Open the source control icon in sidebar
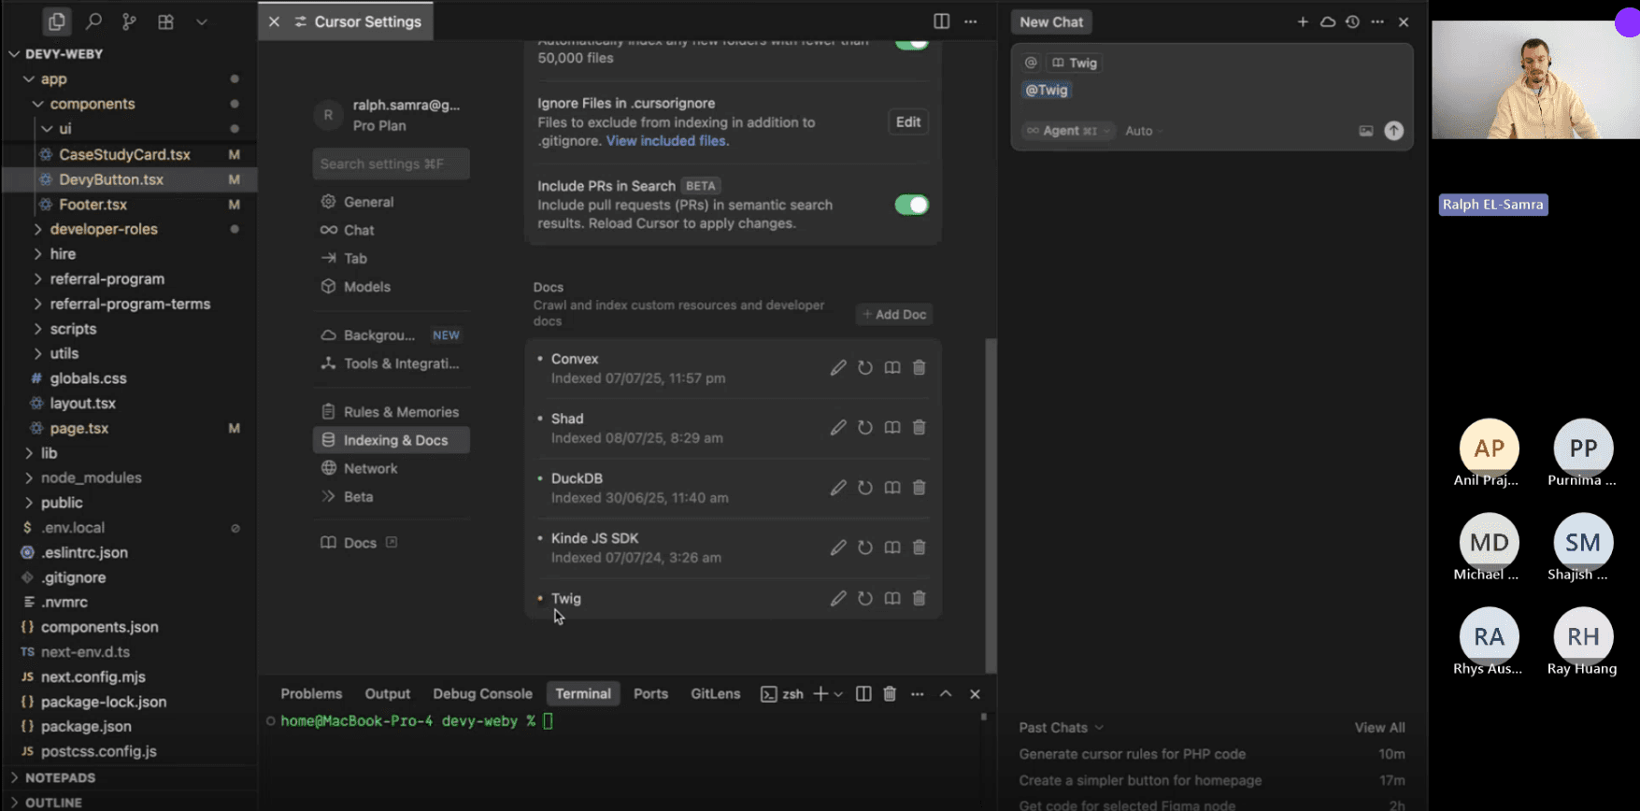Viewport: 1640px width, 811px height. [129, 21]
